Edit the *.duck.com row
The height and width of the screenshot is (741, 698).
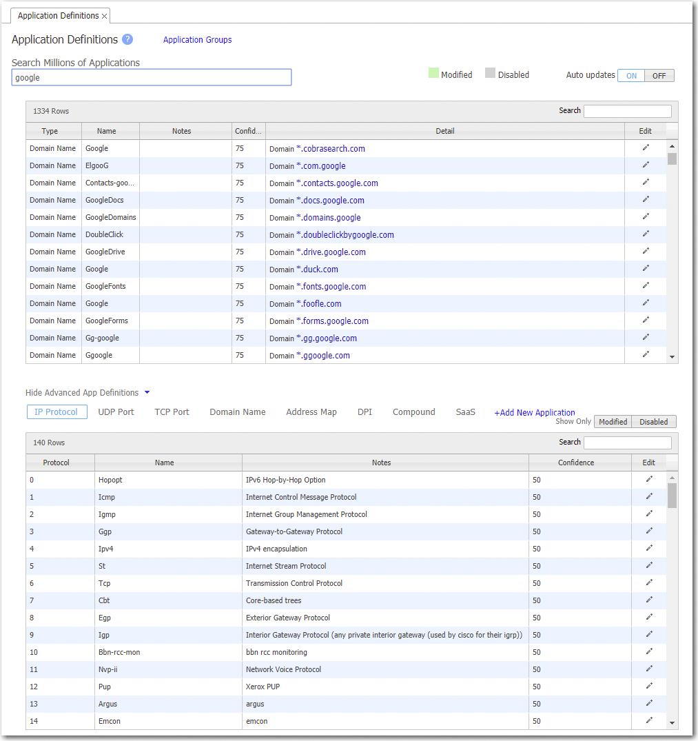[x=646, y=268]
